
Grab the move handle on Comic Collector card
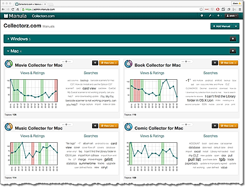pyautogui.click(x=186, y=124)
